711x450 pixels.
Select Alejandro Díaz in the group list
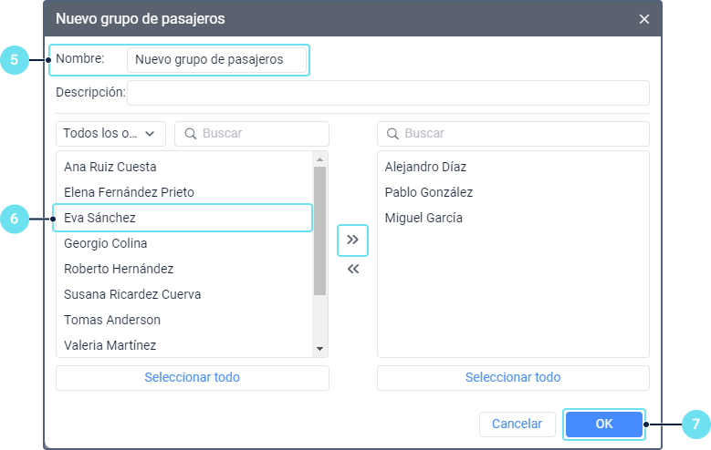coord(427,167)
